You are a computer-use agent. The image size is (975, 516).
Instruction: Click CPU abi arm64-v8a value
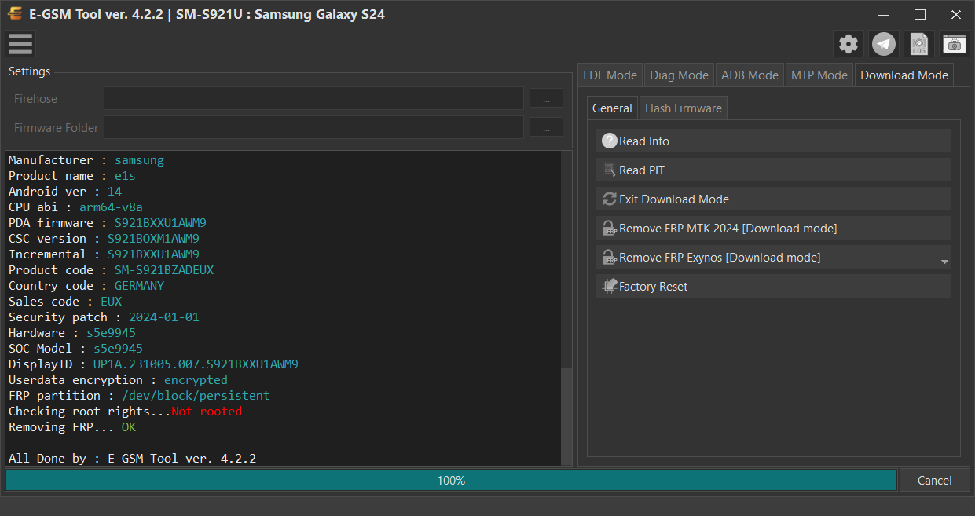coord(111,207)
